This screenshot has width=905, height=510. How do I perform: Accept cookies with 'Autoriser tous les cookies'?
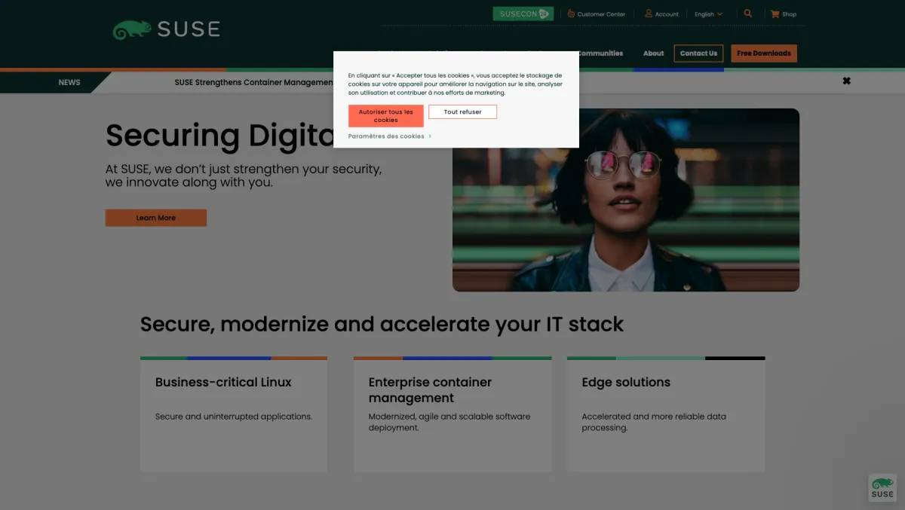click(x=385, y=115)
